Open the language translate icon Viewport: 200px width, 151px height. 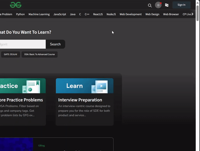coord(167,5)
